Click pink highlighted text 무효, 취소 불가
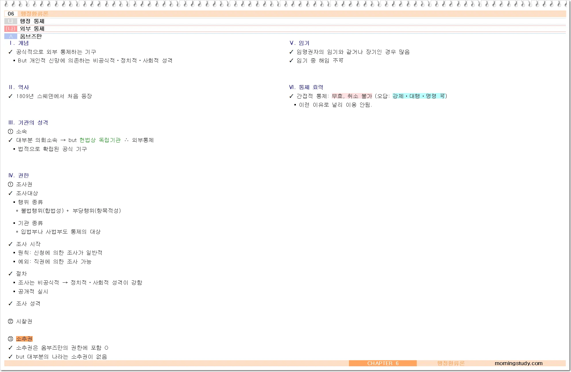 pos(352,96)
